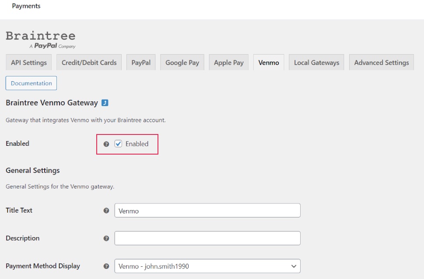Click the help icon next to Enabled
Image resolution: width=424 pixels, height=279 pixels.
[106, 144]
